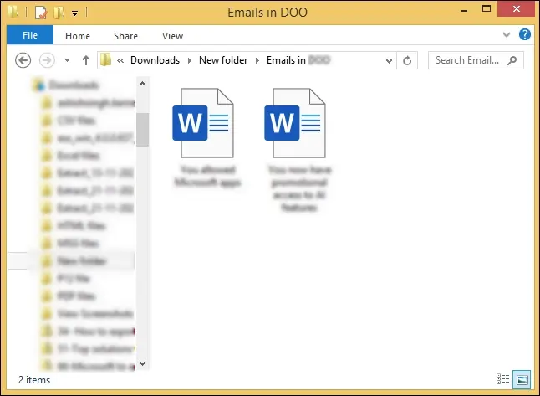540x396 pixels.
Task: Click Emails in breadcrumb segment
Action: point(298,60)
